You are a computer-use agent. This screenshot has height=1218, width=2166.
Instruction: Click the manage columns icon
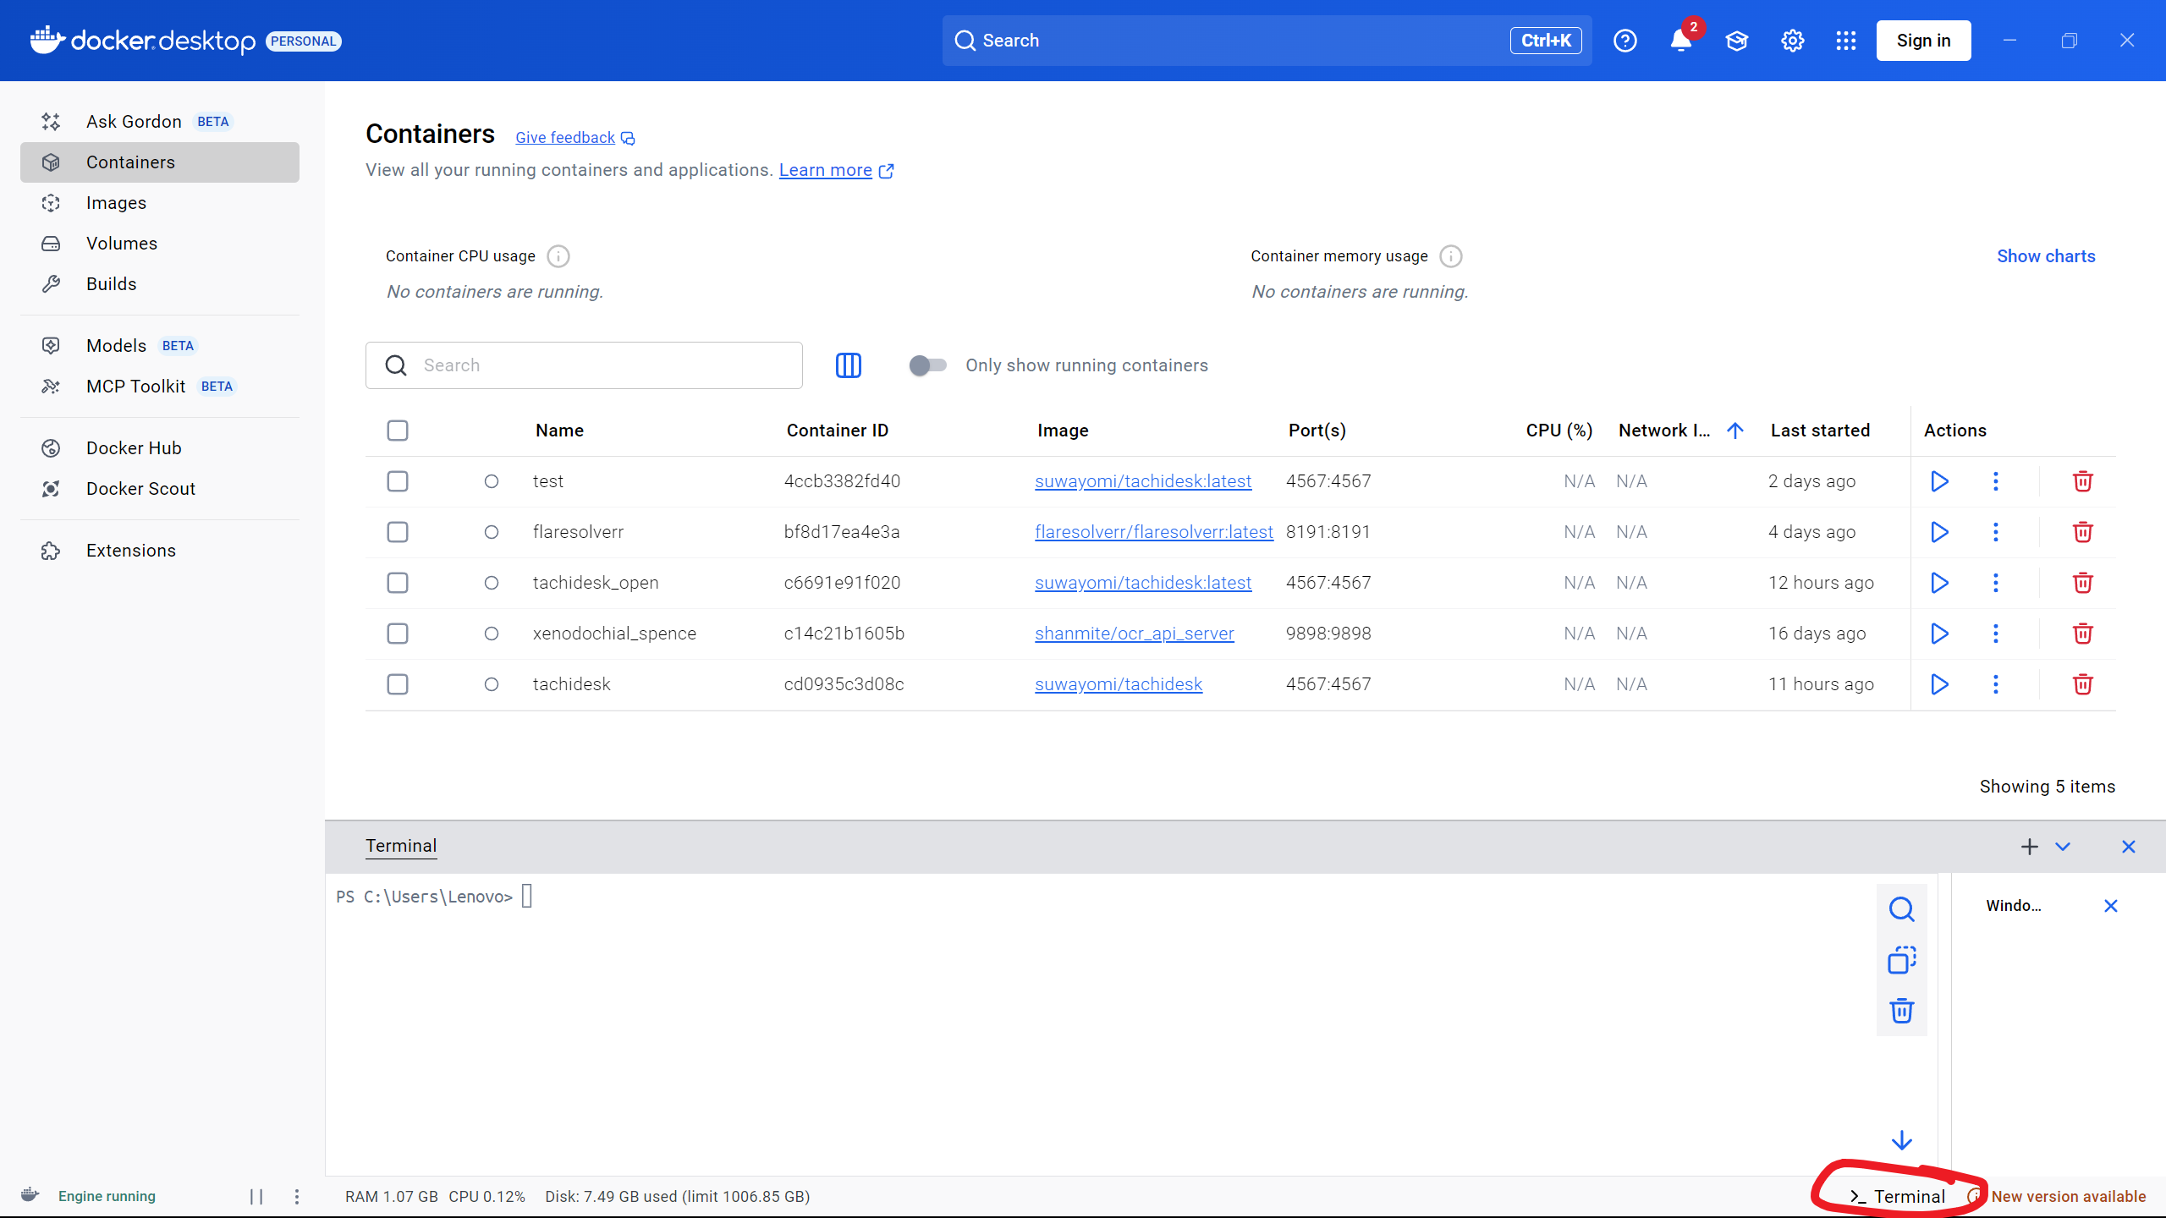point(848,365)
